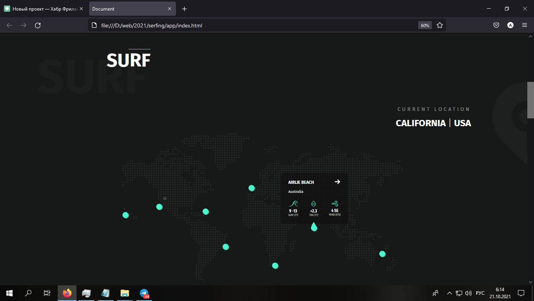Image resolution: width=534 pixels, height=301 pixels.
Task: Close the Document tab
Action: 170,9
